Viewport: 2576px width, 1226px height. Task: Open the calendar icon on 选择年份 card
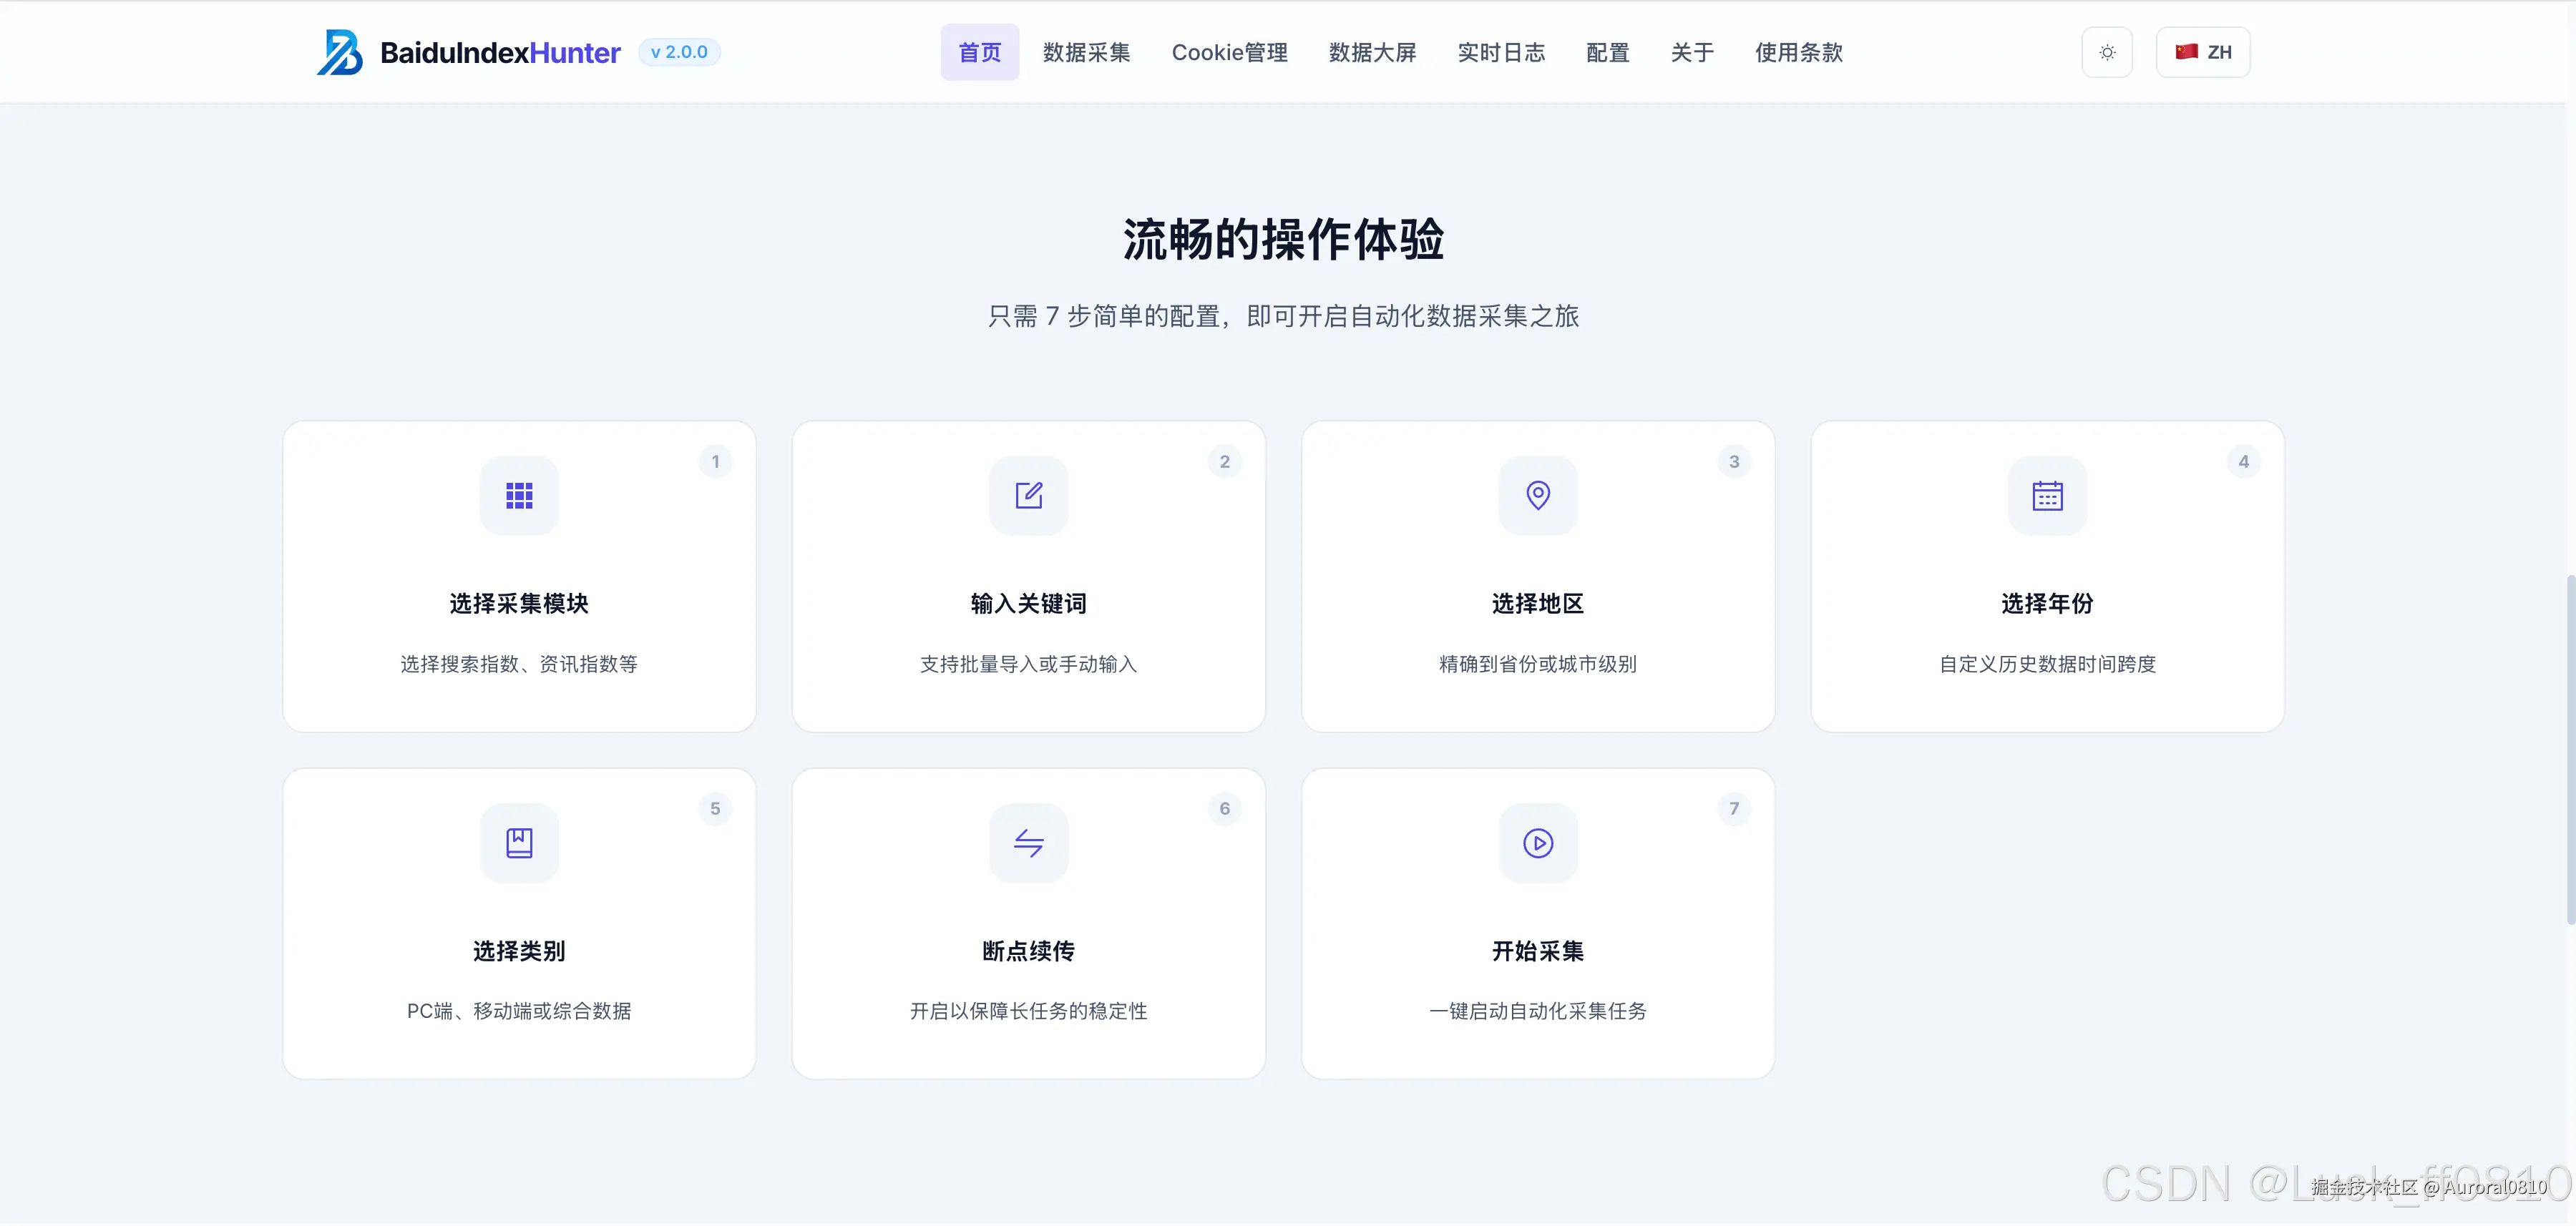tap(2047, 495)
